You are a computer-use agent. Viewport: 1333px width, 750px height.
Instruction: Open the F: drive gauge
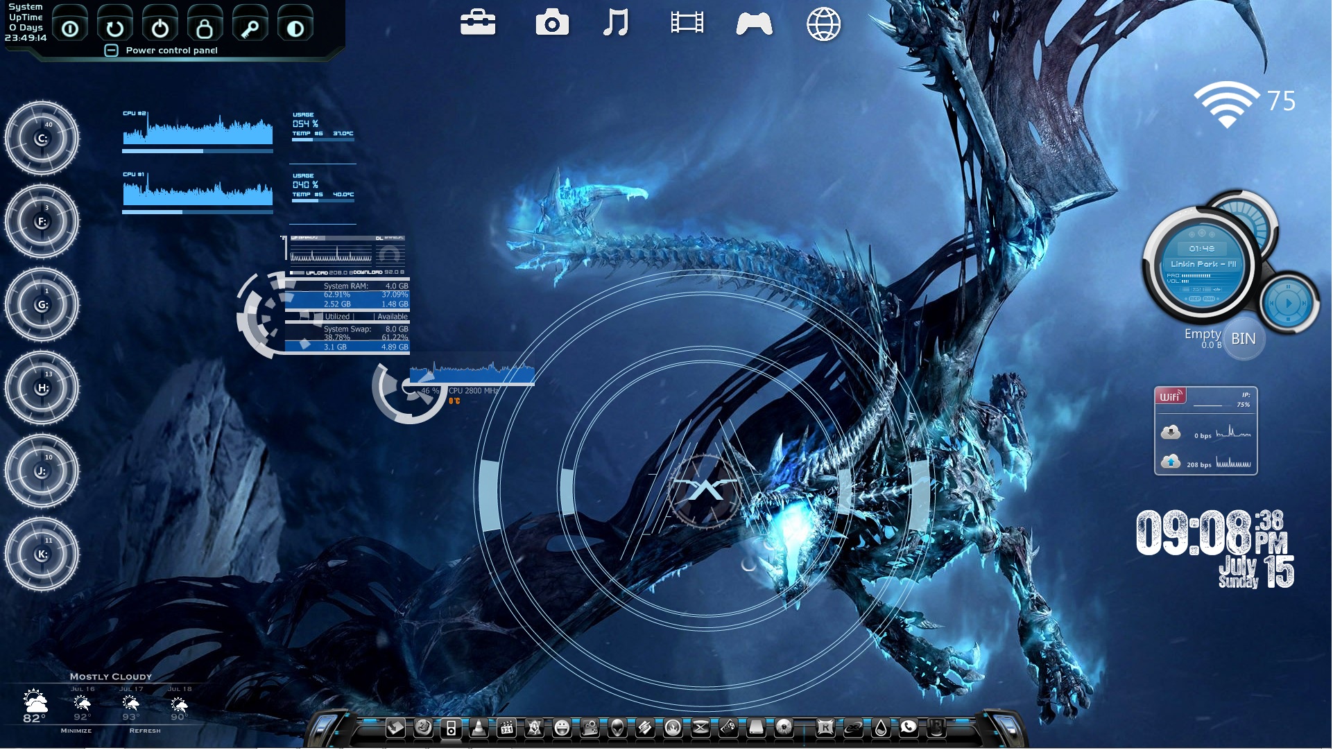coord(42,221)
